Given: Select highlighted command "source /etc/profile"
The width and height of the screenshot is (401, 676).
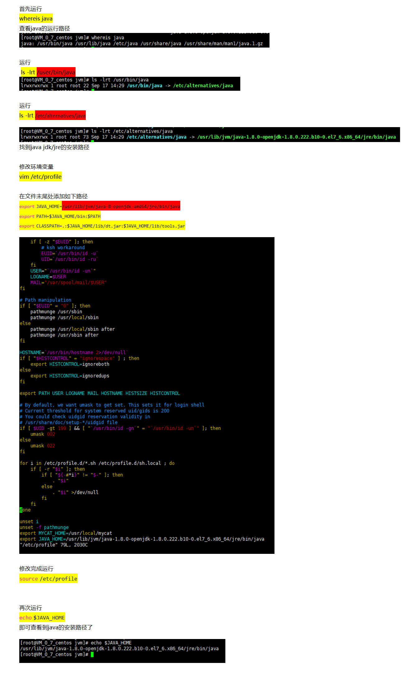Looking at the screenshot, I should pyautogui.click(x=48, y=578).
